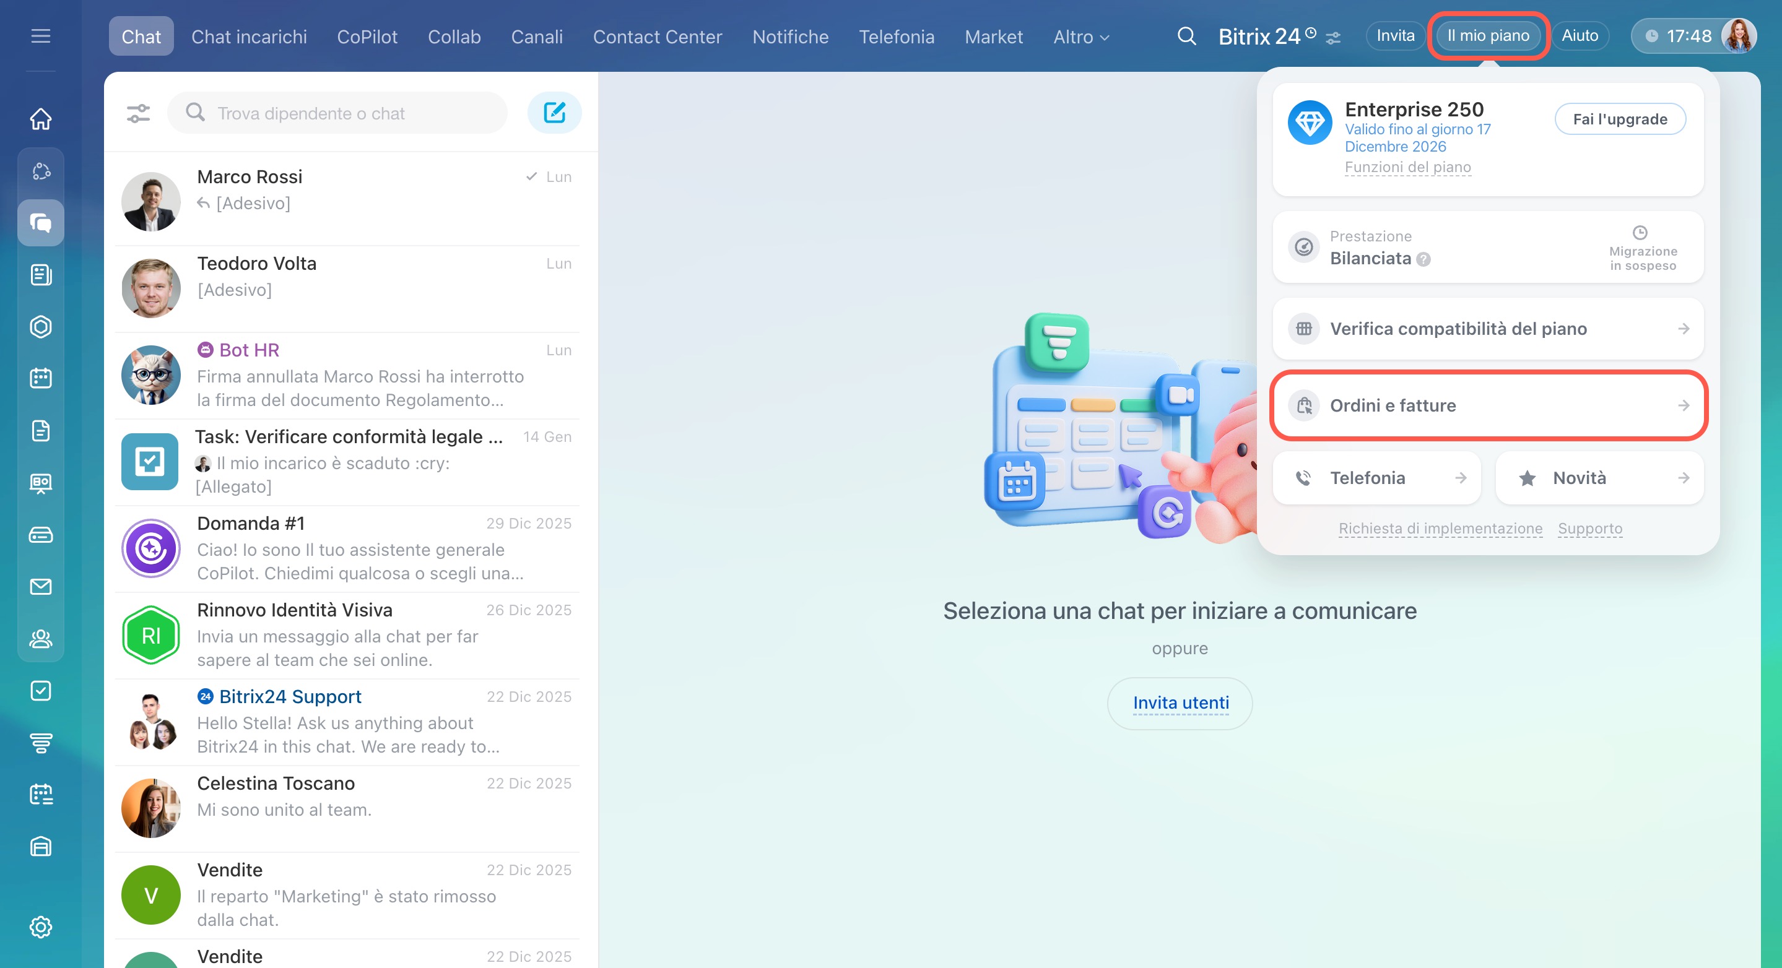Click the top bar search magnifier
The image size is (1782, 968).
pos(1186,36)
